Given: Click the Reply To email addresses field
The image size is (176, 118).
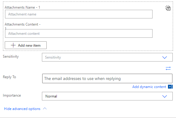Looking at the screenshot, I should 107,78.
